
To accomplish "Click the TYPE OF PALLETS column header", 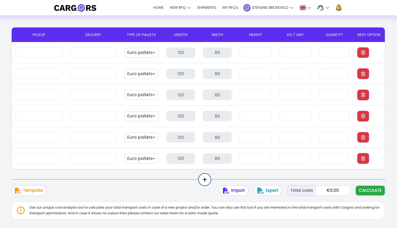I will [141, 35].
